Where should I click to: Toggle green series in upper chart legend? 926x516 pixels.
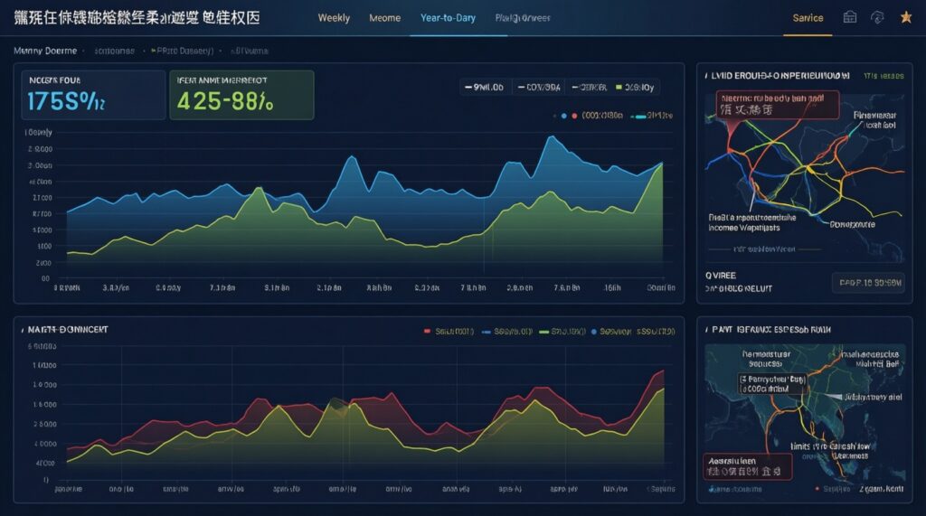pyautogui.click(x=636, y=88)
